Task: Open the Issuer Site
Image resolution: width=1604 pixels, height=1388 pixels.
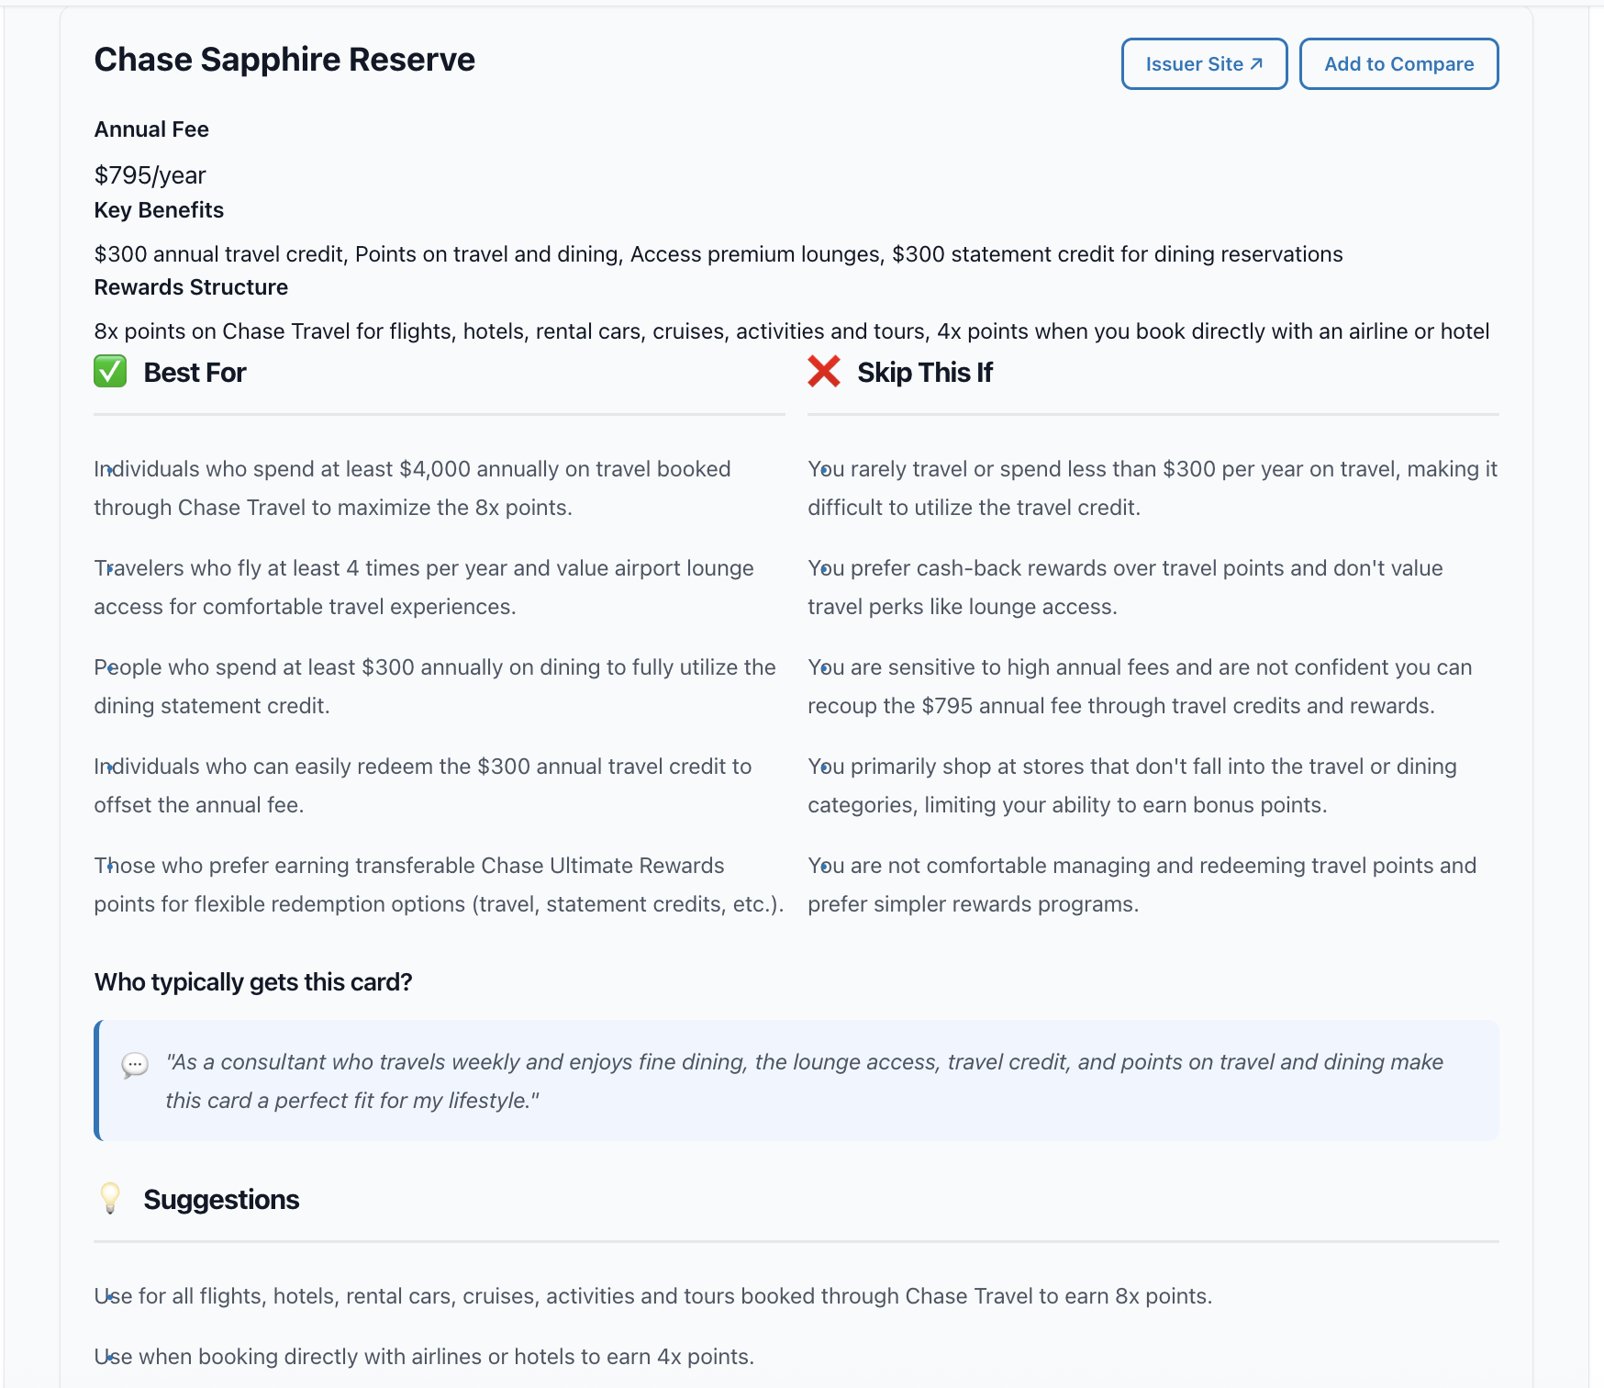Action: point(1203,63)
